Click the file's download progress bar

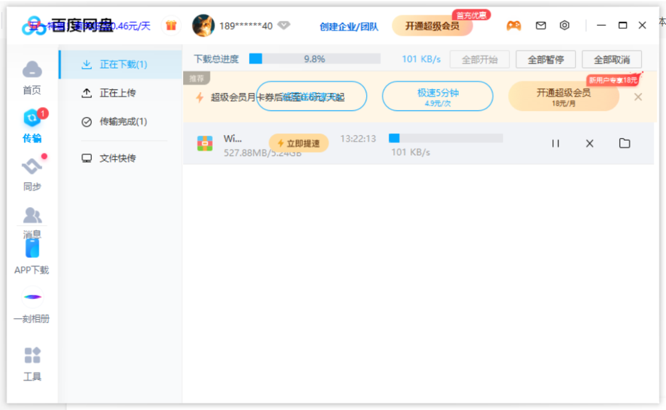[x=445, y=138]
